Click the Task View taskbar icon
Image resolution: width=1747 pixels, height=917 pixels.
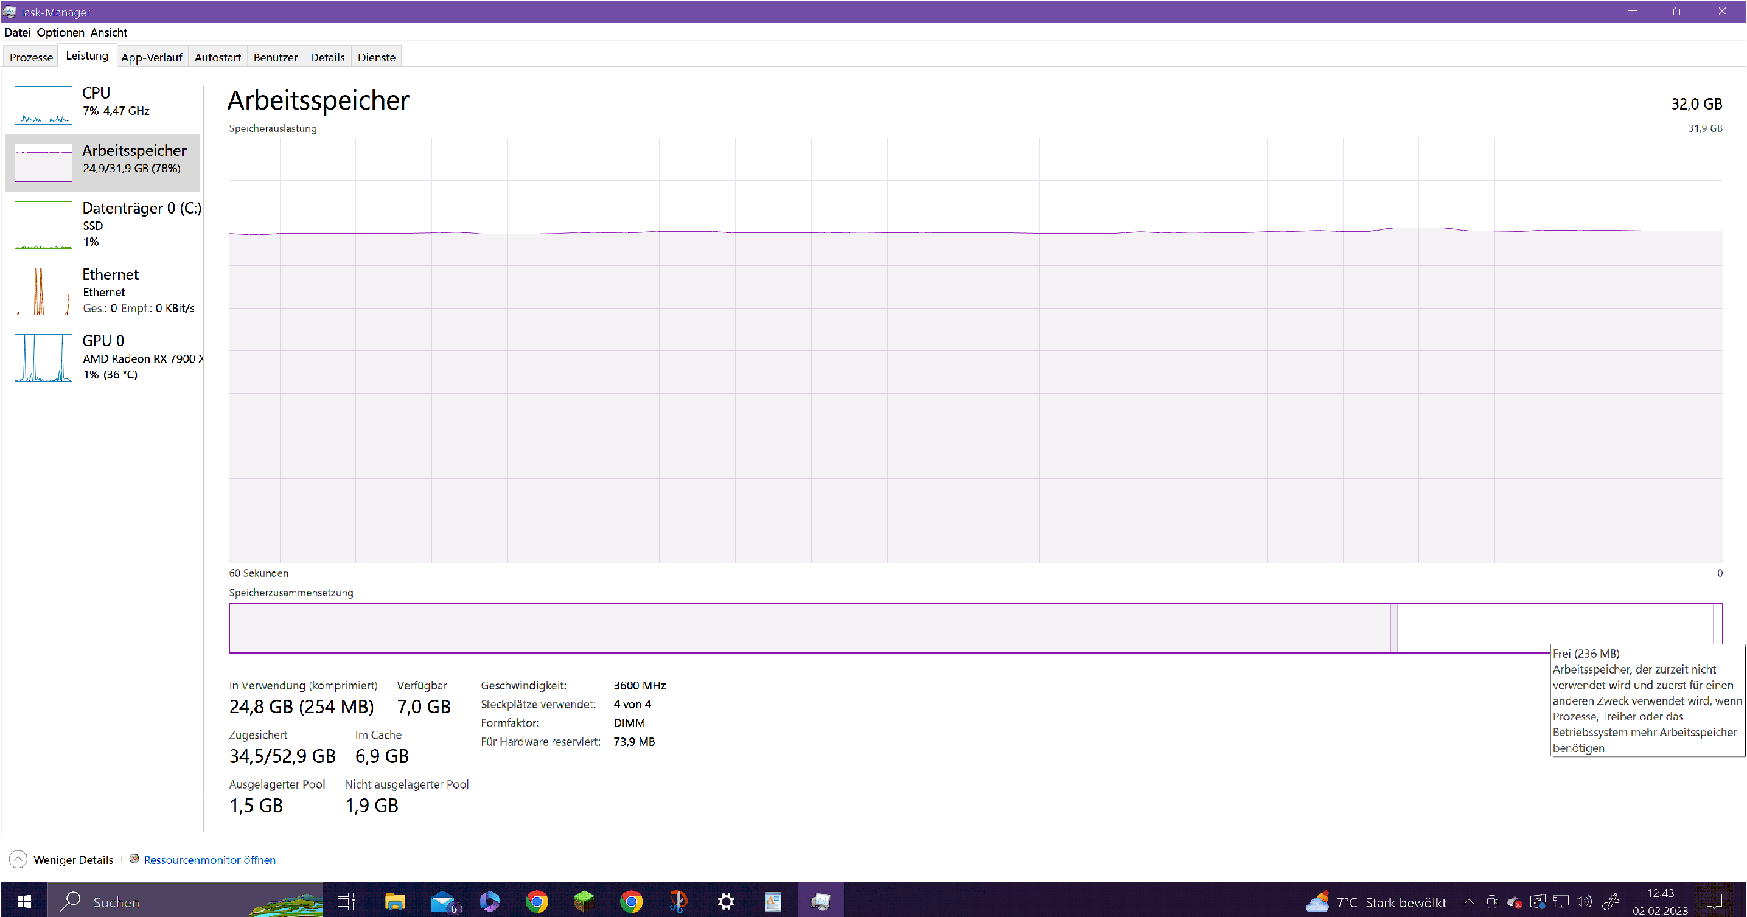click(x=346, y=901)
